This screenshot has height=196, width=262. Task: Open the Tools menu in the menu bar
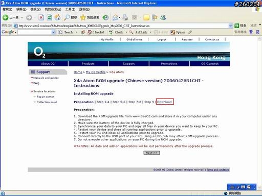pyautogui.click(x=70, y=9)
